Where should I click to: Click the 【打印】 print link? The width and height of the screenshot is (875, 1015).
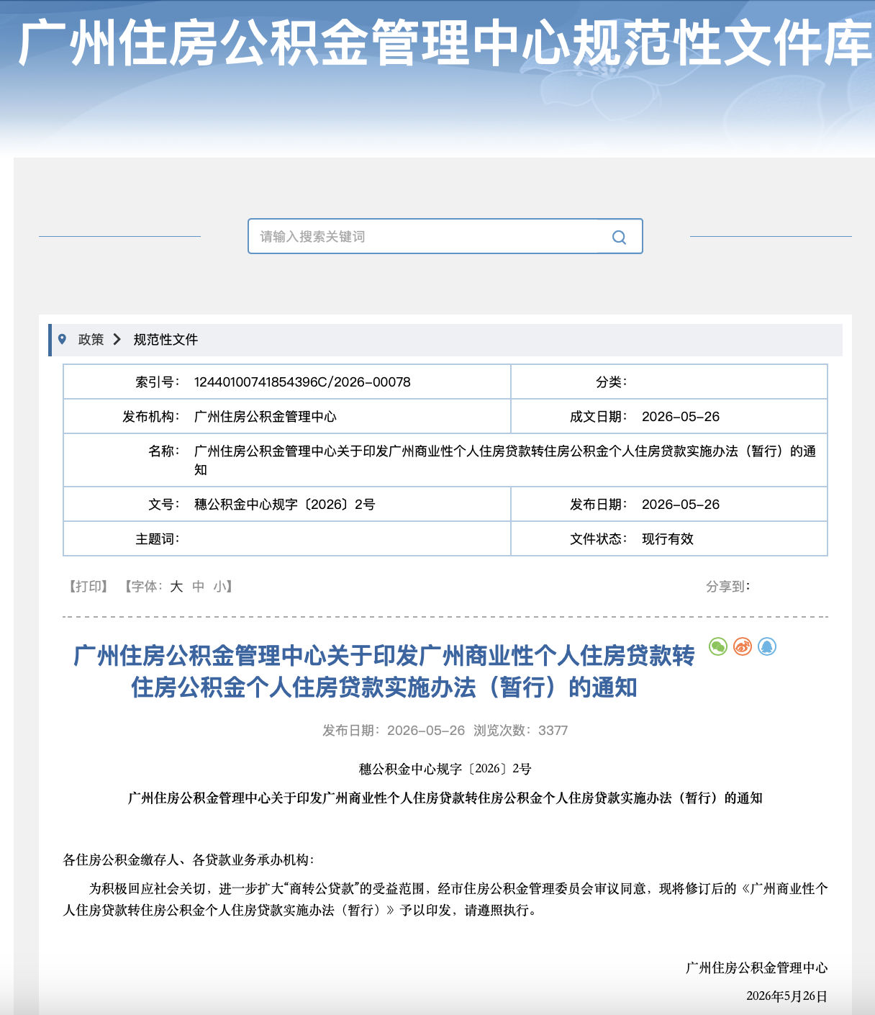coord(89,587)
